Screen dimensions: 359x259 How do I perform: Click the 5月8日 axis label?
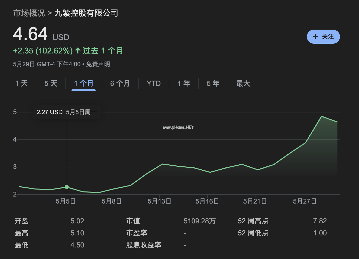(112, 201)
